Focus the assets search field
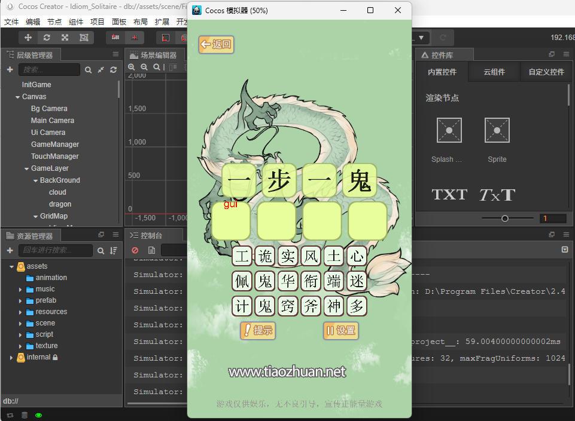Screen dimensions: 575x421 pos(56,250)
